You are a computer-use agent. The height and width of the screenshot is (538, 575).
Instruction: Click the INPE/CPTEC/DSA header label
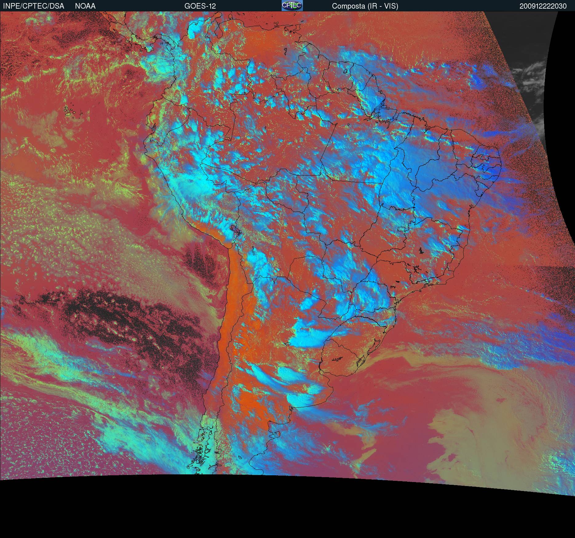[34, 6]
